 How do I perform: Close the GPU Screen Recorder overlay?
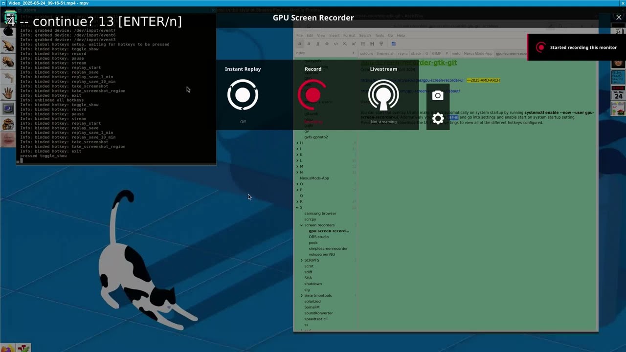tap(619, 18)
